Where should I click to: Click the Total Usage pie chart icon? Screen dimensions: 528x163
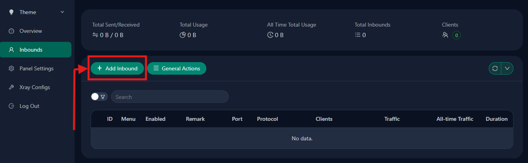(x=182, y=35)
